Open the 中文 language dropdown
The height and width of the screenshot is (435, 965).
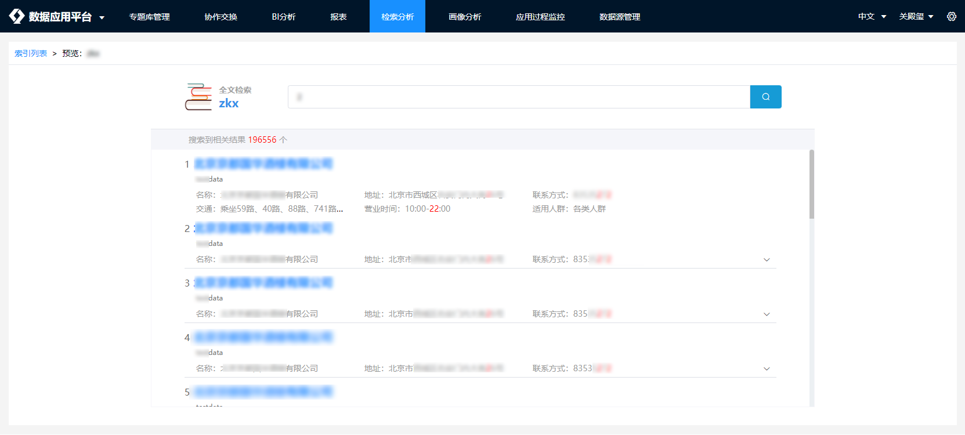click(872, 16)
